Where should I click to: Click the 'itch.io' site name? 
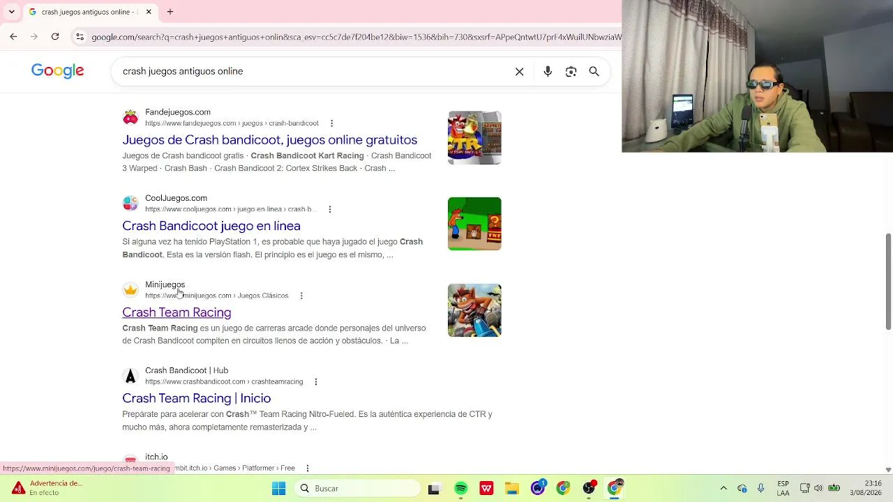[x=156, y=457]
